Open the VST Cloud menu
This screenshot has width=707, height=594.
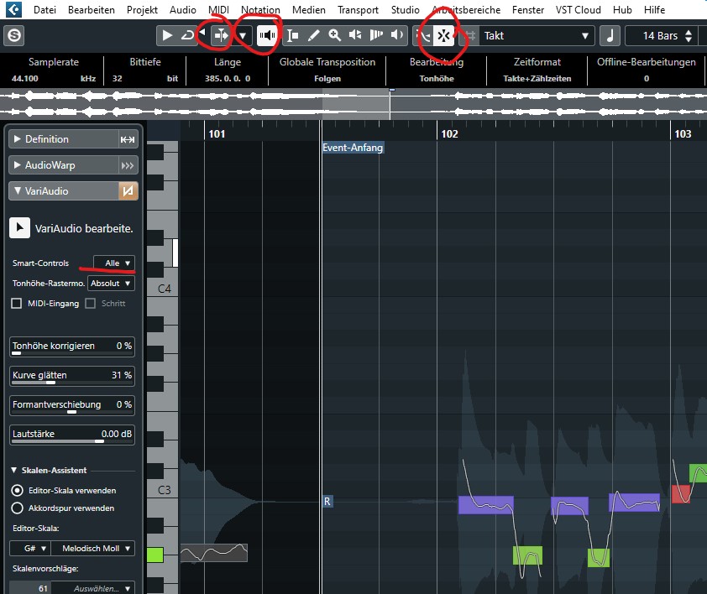(578, 9)
